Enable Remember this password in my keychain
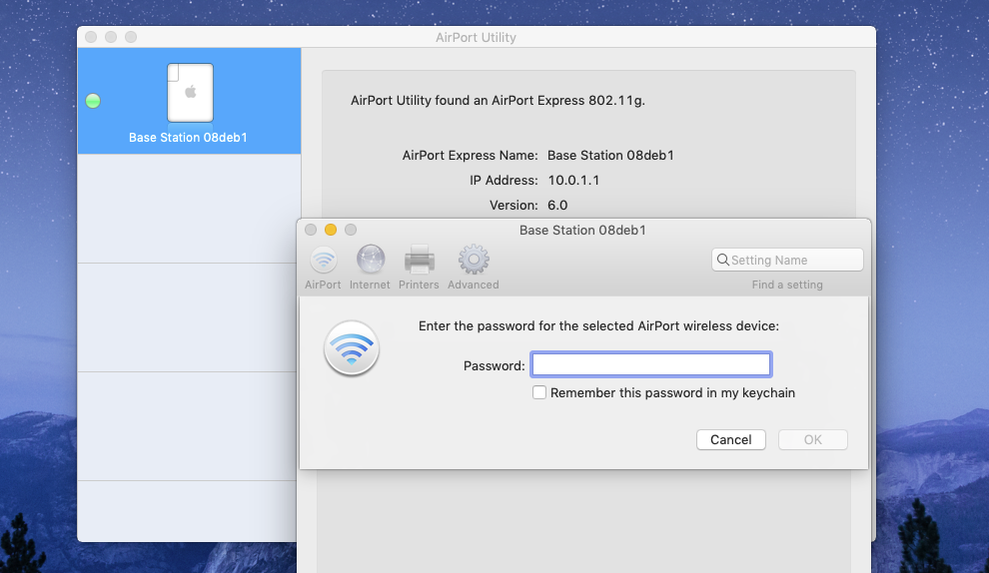The width and height of the screenshot is (989, 573). point(539,392)
